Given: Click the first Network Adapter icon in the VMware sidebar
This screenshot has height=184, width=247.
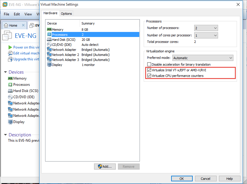Looking at the screenshot, I should [x=10, y=103].
